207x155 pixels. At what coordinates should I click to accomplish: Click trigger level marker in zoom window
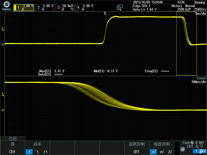coord(3,94)
